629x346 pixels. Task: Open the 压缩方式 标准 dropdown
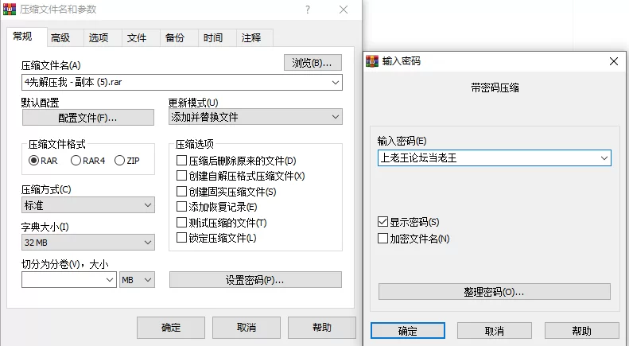[x=87, y=205]
